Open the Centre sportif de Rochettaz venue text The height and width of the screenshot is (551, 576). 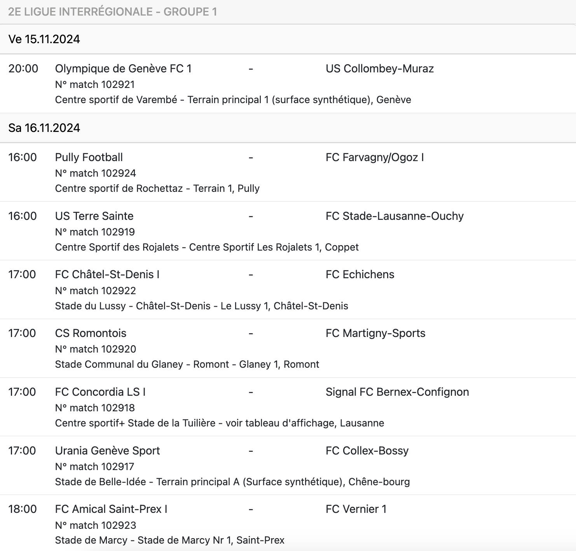click(x=157, y=189)
